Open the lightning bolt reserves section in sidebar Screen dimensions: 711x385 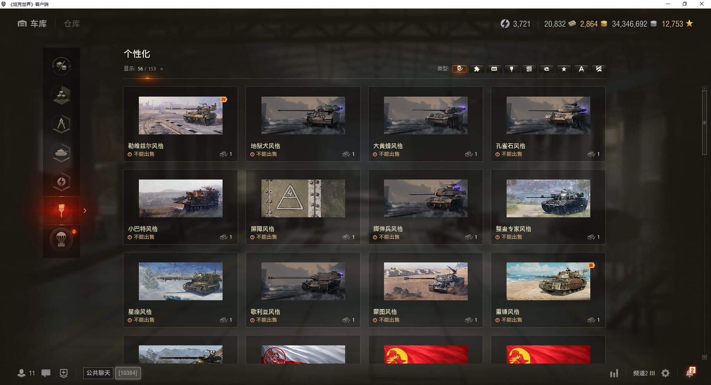click(x=61, y=182)
